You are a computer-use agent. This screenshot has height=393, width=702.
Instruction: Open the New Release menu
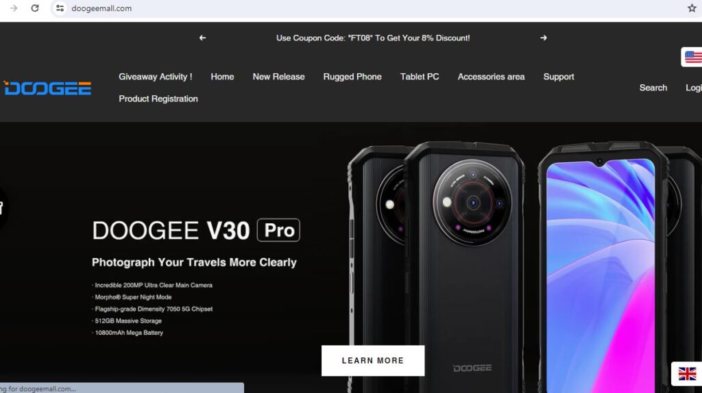click(278, 77)
